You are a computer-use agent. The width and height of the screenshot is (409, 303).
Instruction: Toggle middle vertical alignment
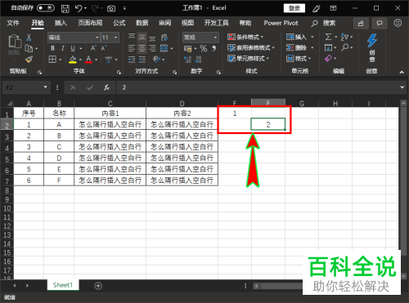[142, 38]
